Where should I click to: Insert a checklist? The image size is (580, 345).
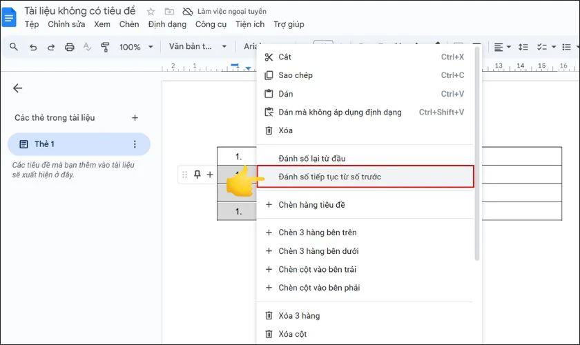[542, 47]
